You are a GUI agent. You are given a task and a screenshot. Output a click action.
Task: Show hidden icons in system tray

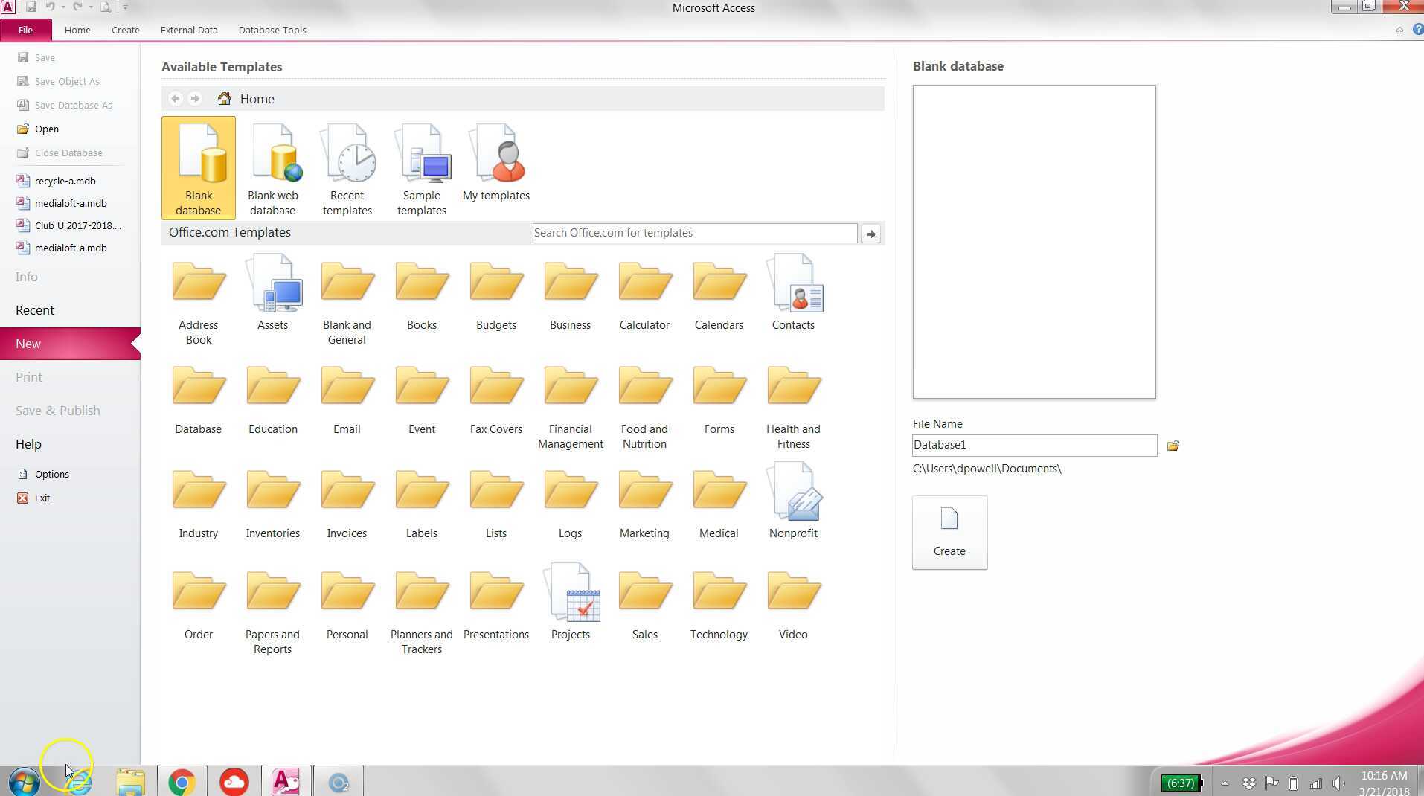click(x=1225, y=783)
